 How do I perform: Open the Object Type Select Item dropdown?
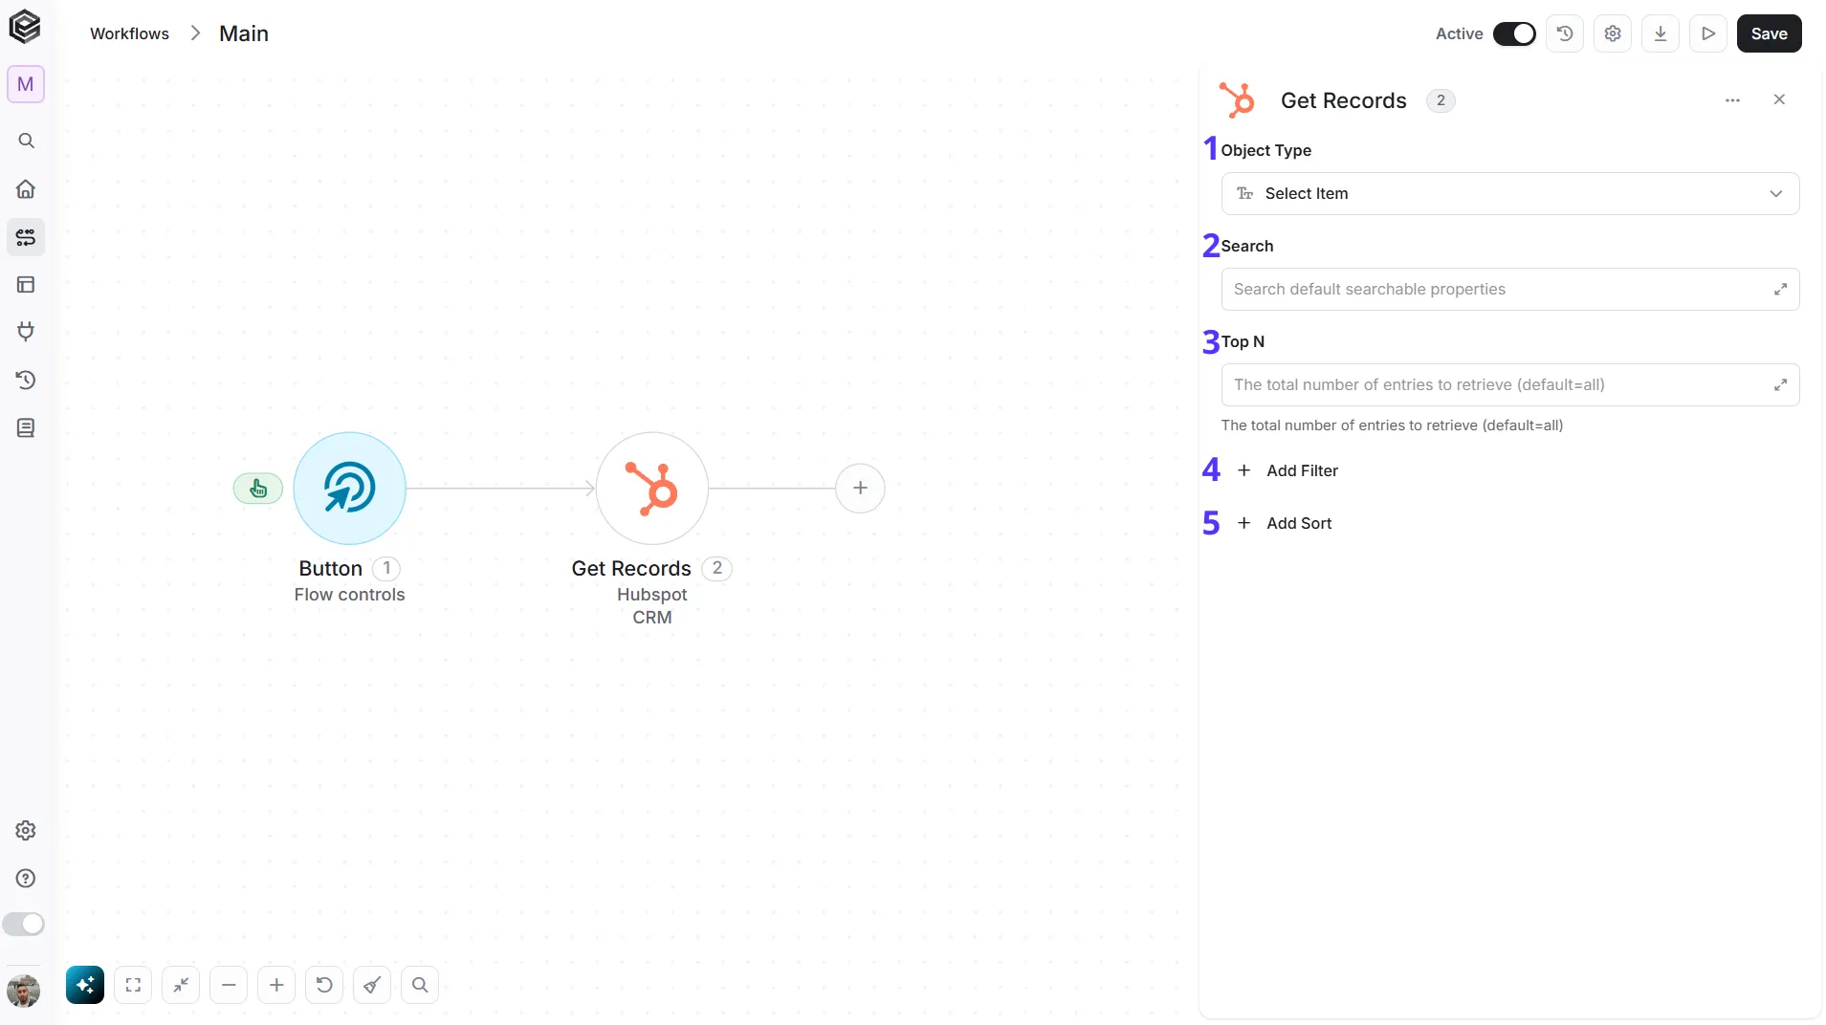[x=1510, y=193]
